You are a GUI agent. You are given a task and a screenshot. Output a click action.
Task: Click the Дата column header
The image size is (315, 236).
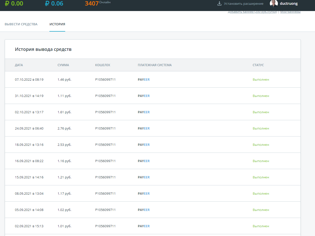click(x=19, y=65)
